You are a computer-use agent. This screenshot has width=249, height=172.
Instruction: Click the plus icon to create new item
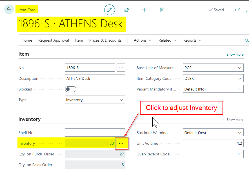point(144,10)
